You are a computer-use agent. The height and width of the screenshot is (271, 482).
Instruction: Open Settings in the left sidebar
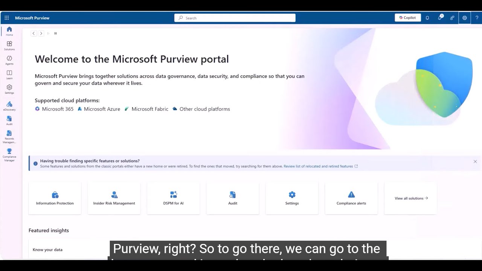[x=9, y=89]
